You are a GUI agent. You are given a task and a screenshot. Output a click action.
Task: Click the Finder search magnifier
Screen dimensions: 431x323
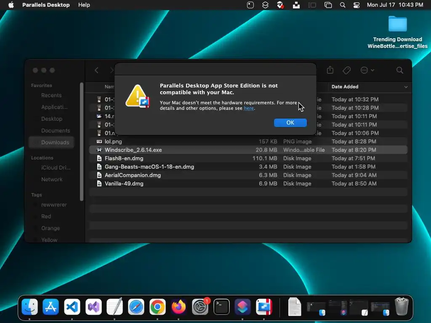400,70
